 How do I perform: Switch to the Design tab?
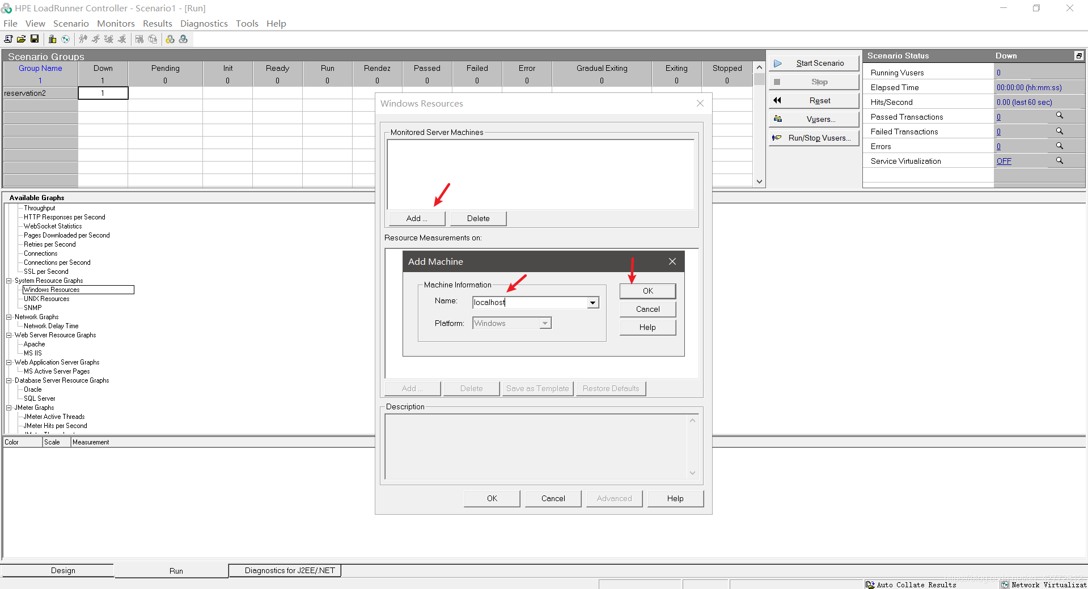point(63,570)
